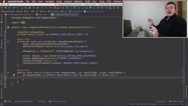
Task: Click the override gutter icon on line 14
Action: 8,42
